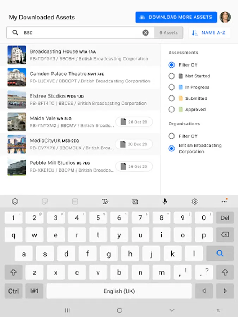Tap Android recent apps button
Viewport: 238px width, 317px height.
point(67,310)
